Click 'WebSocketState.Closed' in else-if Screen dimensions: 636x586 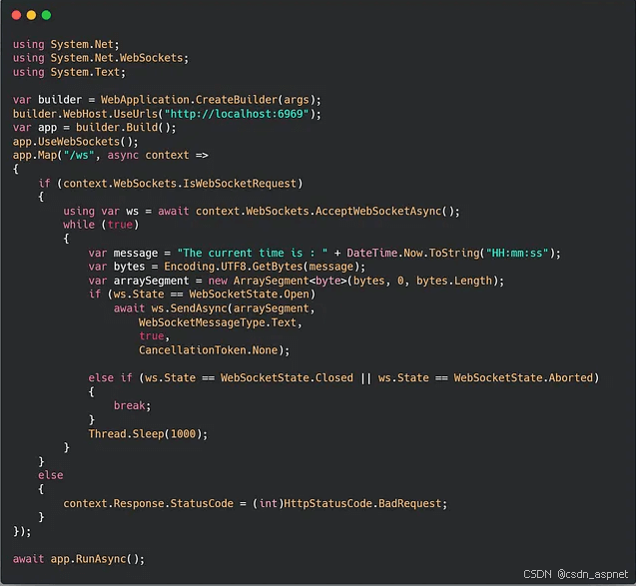[x=287, y=378]
